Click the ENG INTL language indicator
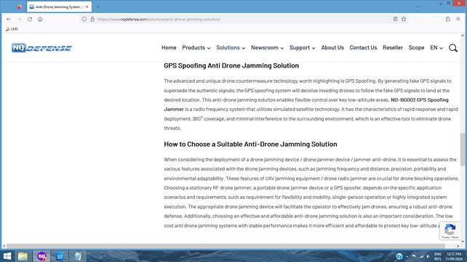The width and height of the screenshot is (467, 262). (x=438, y=256)
